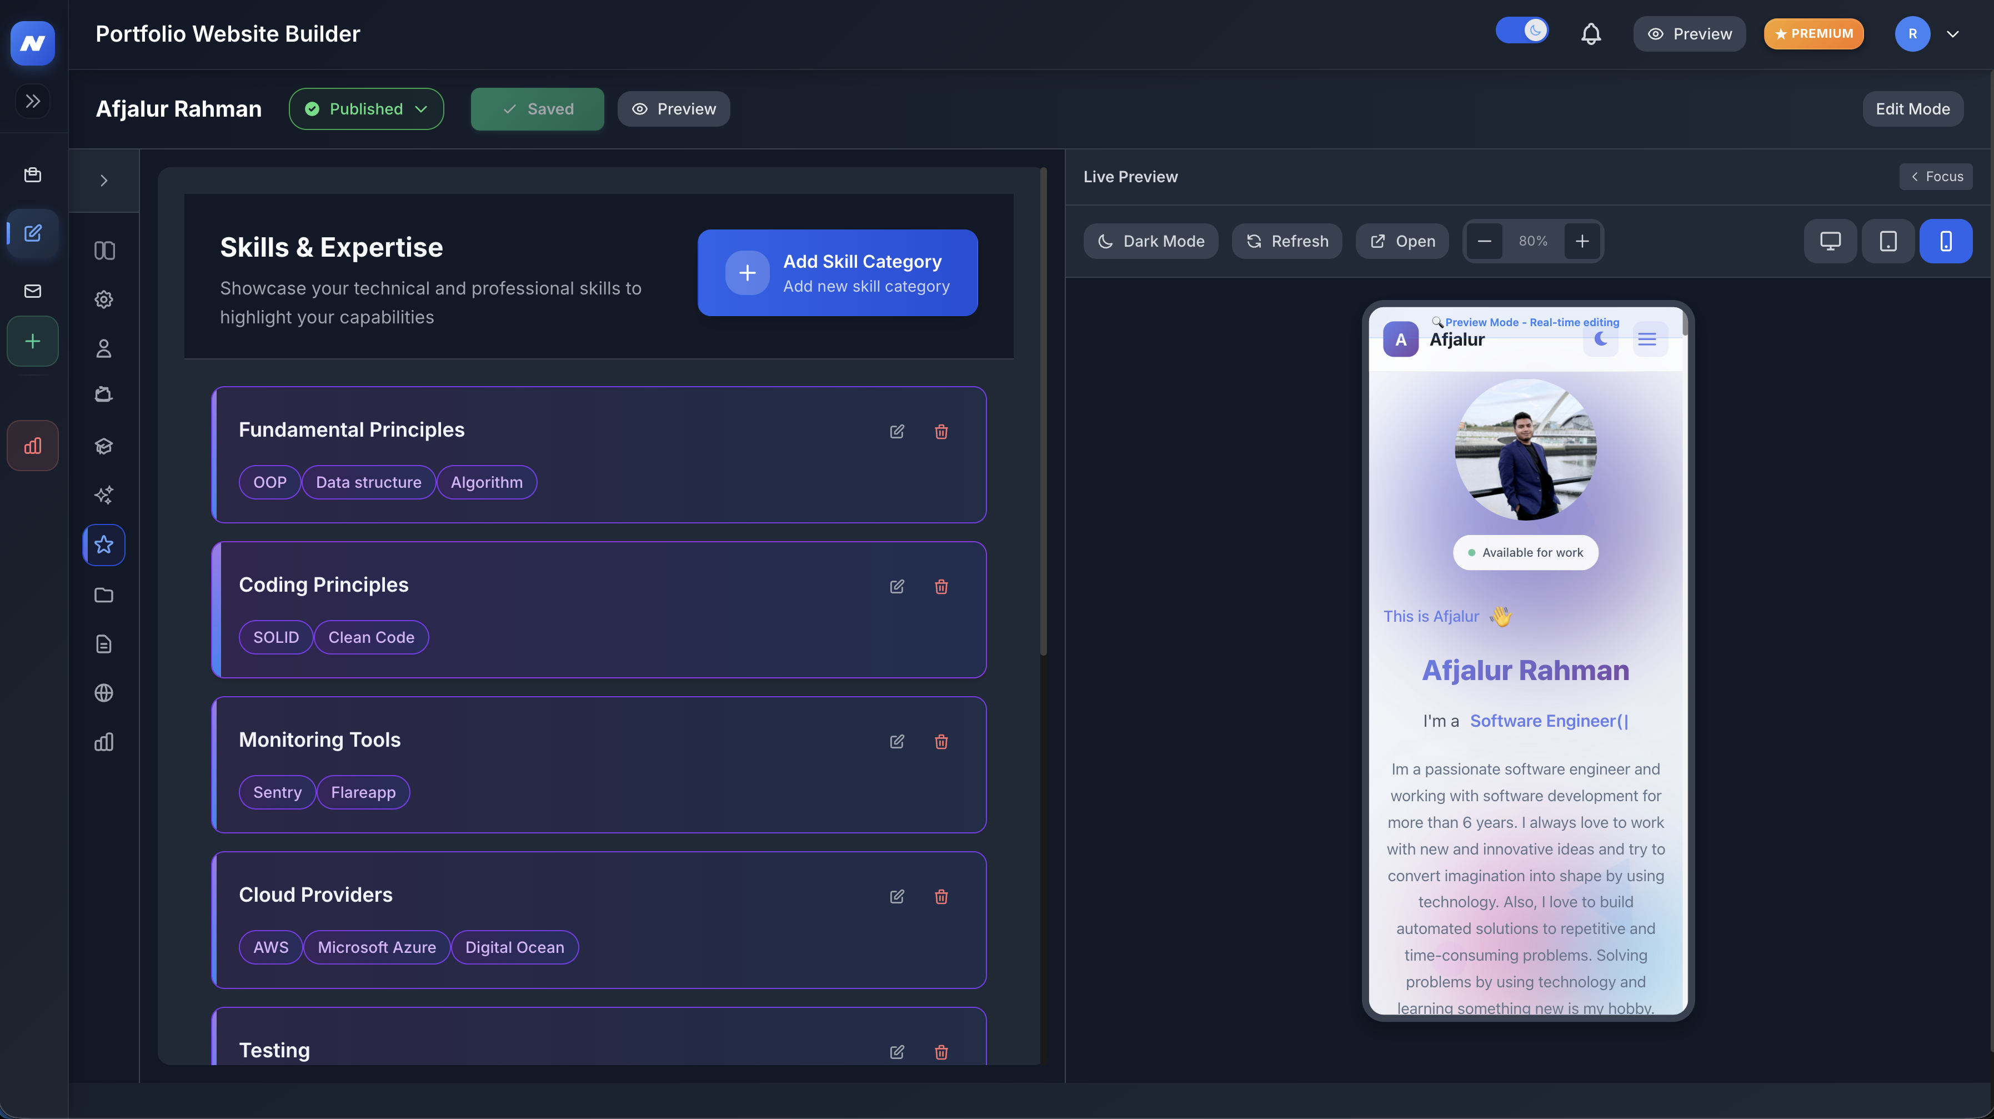Select the Skills star icon in the sidebar
The image size is (1994, 1119).
tap(104, 544)
